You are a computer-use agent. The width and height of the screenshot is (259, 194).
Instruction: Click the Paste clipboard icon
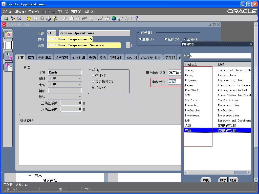coord(78,18)
